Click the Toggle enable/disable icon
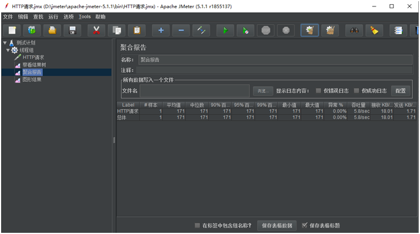 (x=201, y=30)
